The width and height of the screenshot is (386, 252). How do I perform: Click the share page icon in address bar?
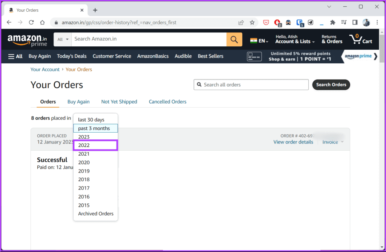(241, 22)
